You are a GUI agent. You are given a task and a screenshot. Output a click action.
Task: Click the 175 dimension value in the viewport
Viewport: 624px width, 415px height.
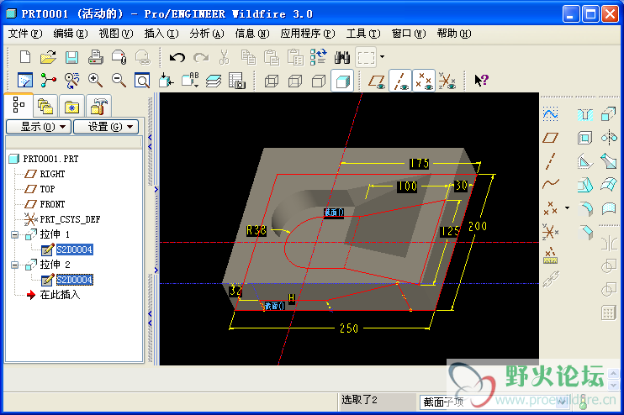point(420,163)
